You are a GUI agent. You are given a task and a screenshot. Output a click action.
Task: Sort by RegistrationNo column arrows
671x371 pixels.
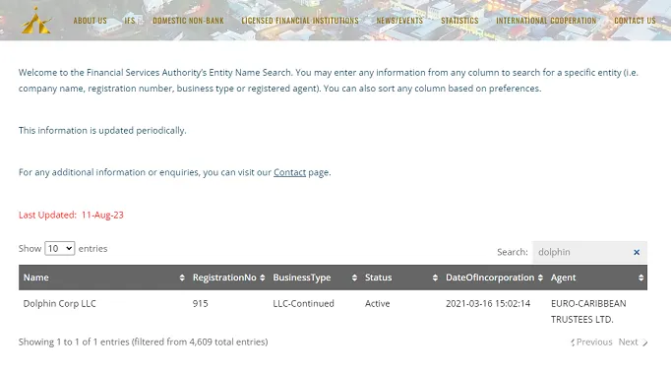[x=263, y=278]
